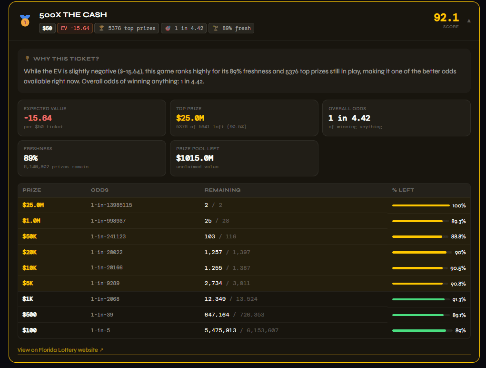Click the trophy icon in top prizes badge
The height and width of the screenshot is (368, 486).
[x=101, y=28]
